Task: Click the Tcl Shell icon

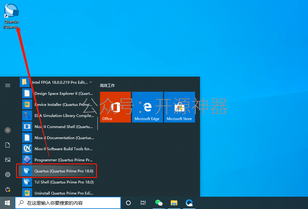Action: pyautogui.click(x=27, y=182)
